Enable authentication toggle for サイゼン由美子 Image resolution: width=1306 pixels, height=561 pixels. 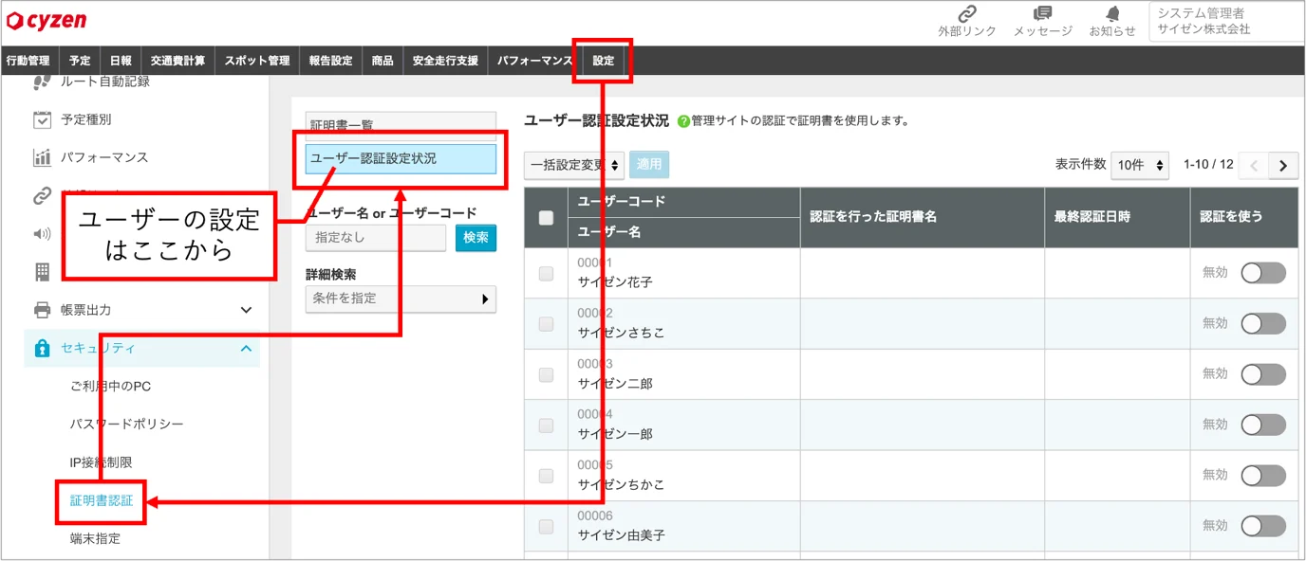click(1263, 526)
